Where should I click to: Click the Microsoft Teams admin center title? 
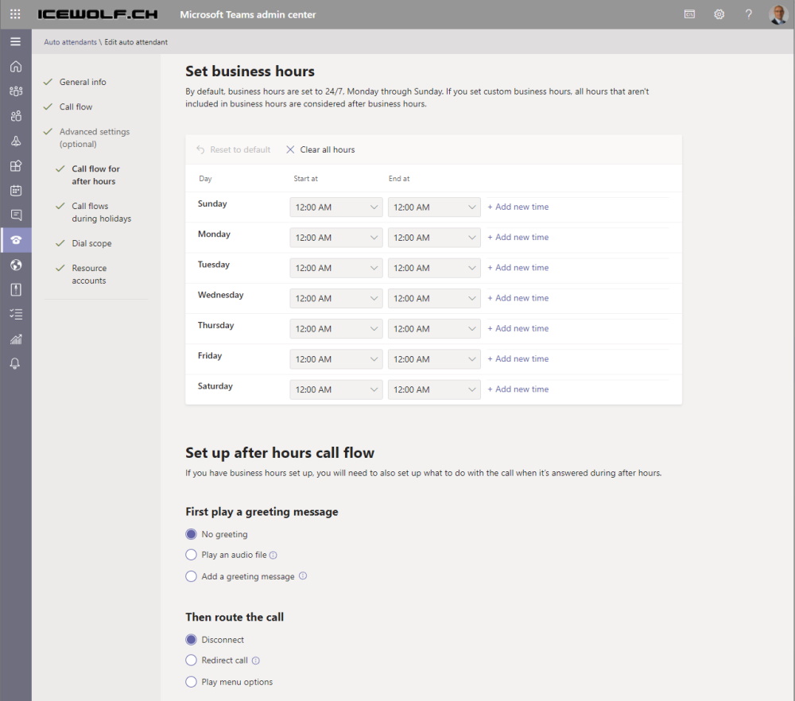[x=248, y=14]
